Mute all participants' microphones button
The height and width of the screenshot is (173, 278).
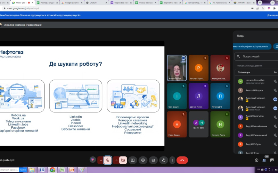pyautogui.click(x=252, y=46)
